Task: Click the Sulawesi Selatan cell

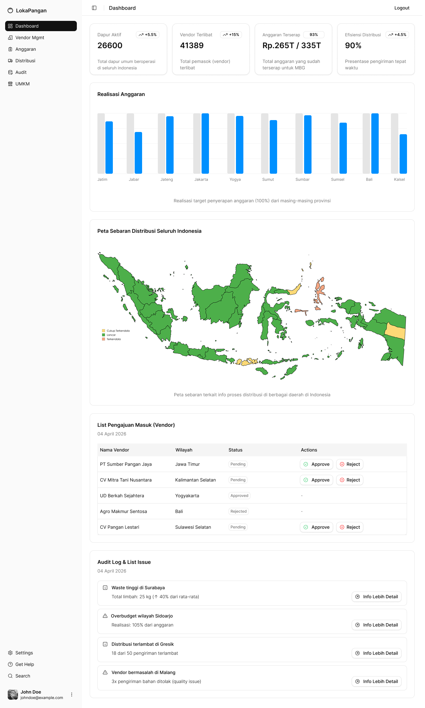Action: pyautogui.click(x=193, y=527)
